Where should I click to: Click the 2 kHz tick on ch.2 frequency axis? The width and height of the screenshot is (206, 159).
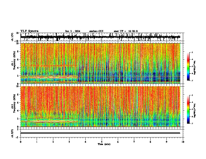(x=18, y=119)
